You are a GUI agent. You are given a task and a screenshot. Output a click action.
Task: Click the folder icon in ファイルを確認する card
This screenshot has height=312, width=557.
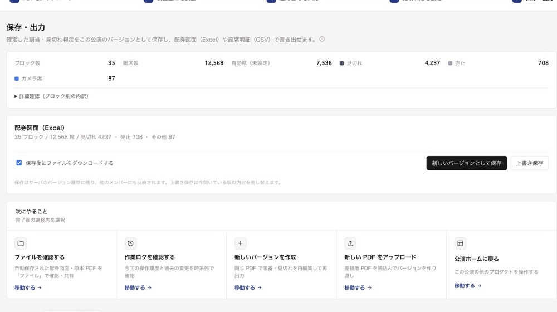[21, 243]
